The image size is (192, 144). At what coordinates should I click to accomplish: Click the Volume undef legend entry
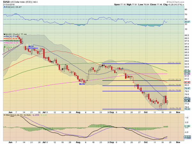coord(11,47)
